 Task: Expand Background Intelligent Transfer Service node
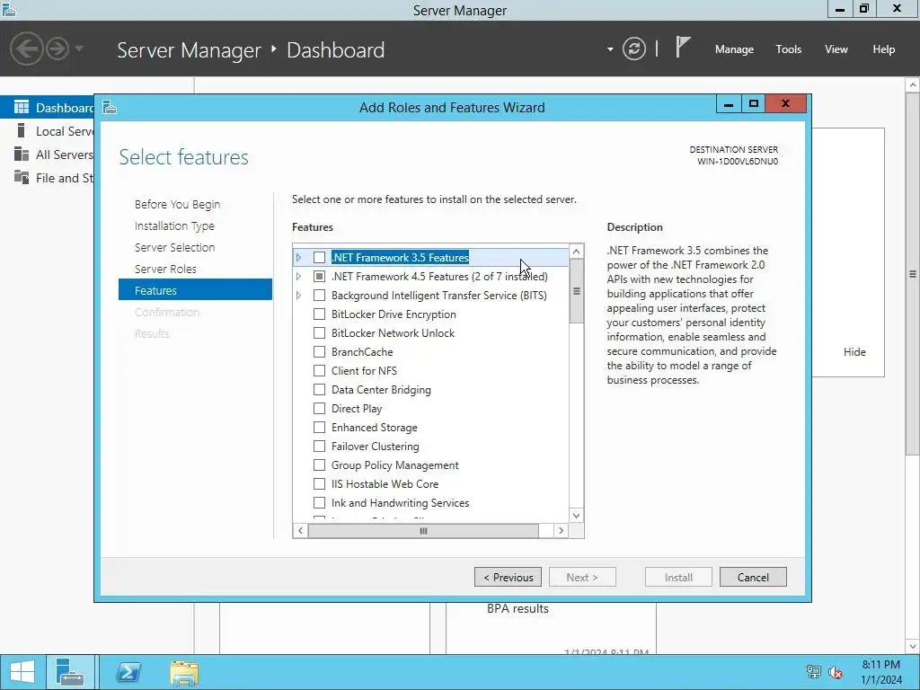298,295
